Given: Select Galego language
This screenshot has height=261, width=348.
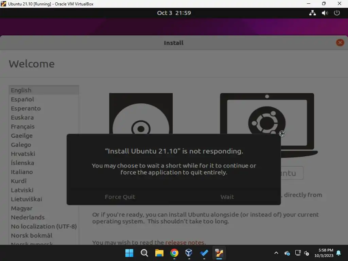Looking at the screenshot, I should (38, 145).
